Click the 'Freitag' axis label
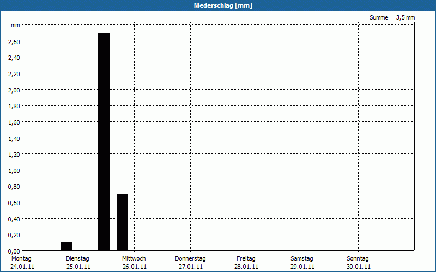The height and width of the screenshot is (272, 436). (x=246, y=258)
